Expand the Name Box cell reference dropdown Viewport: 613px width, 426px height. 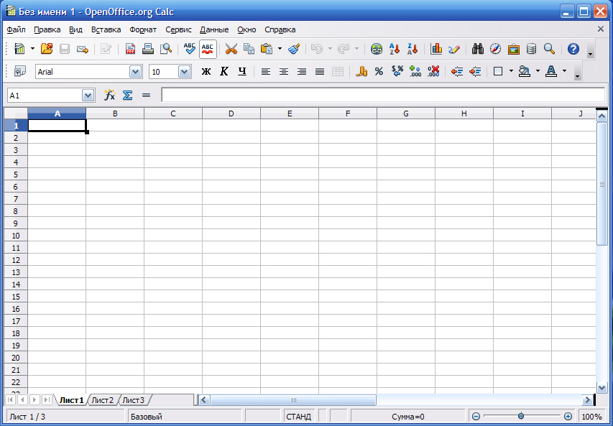[x=88, y=95]
